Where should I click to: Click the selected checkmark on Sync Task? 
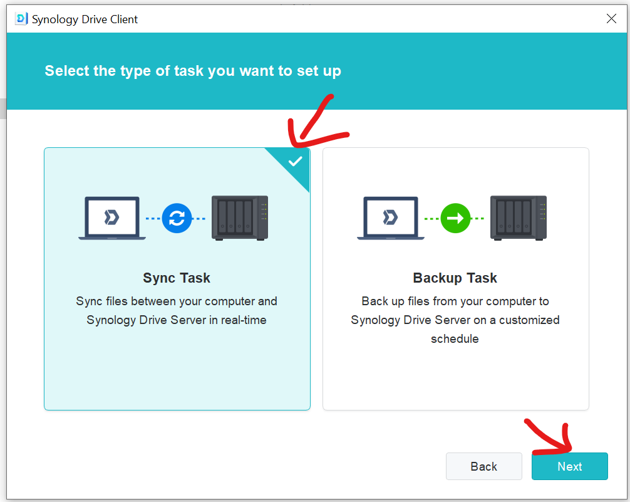pos(296,161)
